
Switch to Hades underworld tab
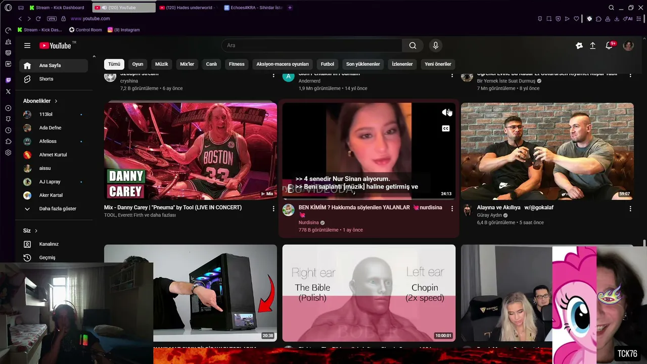coord(188,8)
